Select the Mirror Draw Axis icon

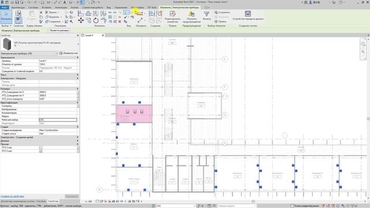click(x=103, y=13)
